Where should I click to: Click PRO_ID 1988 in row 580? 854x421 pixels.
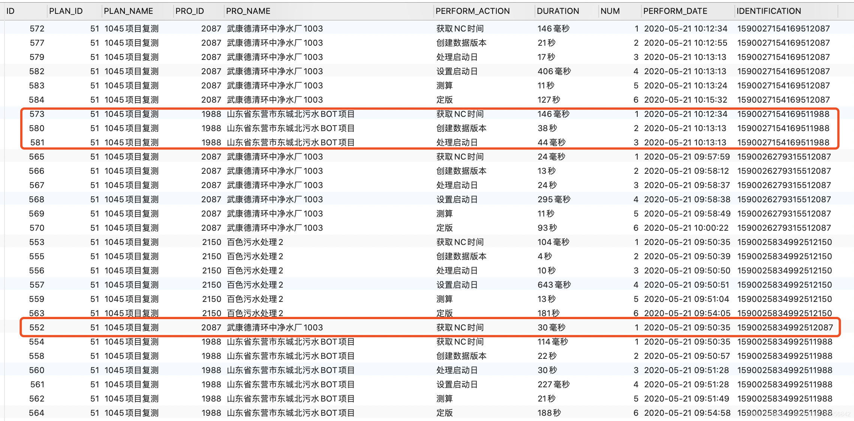point(211,128)
